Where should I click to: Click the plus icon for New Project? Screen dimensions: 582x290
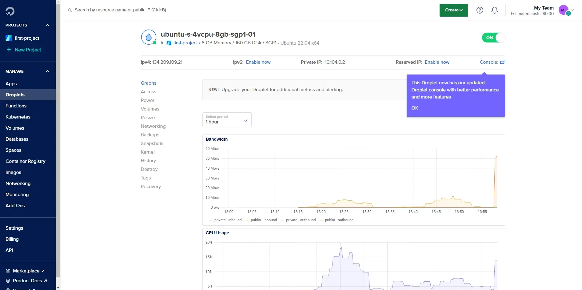[x=9, y=50]
